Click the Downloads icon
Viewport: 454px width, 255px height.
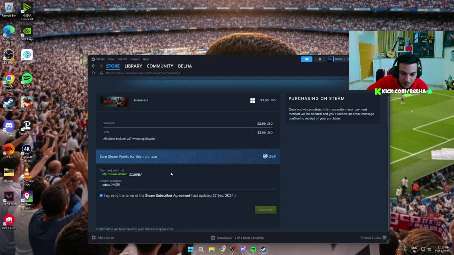213,238
